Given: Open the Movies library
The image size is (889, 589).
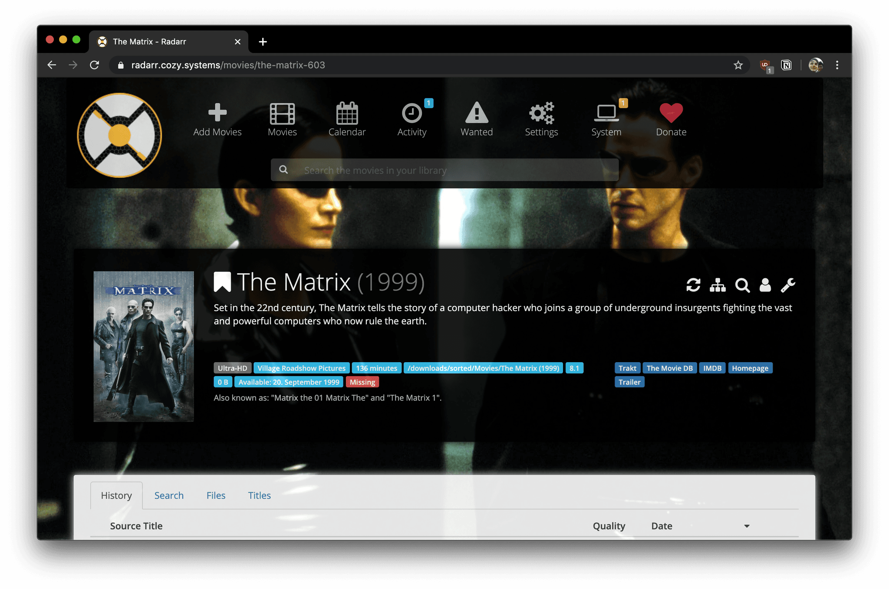Looking at the screenshot, I should (282, 120).
